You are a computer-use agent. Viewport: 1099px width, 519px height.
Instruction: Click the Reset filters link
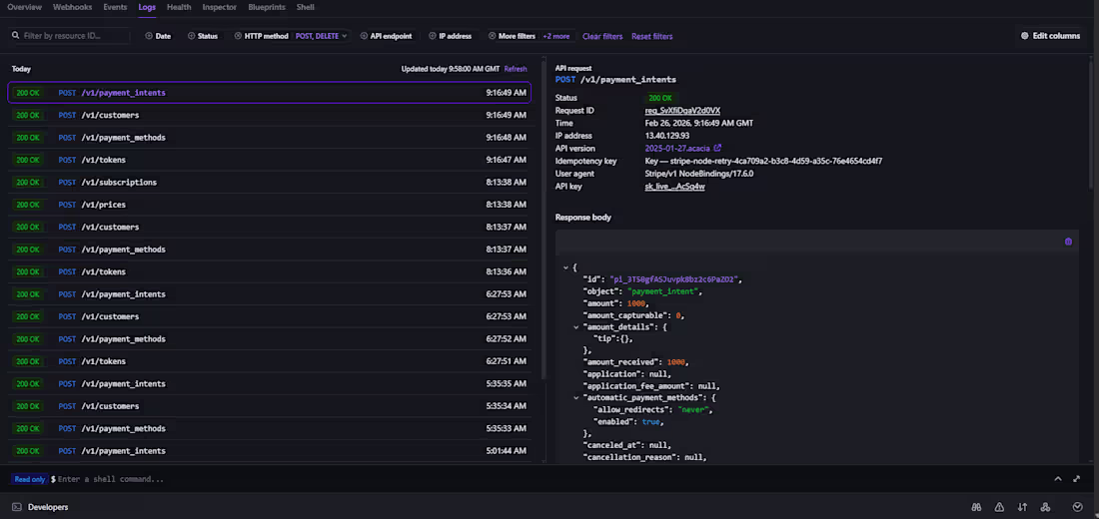click(651, 36)
